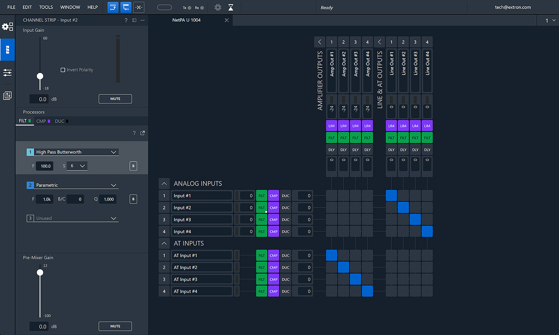The image size is (559, 335).
Task: Open FILT block for Input #4
Action: 262,231
